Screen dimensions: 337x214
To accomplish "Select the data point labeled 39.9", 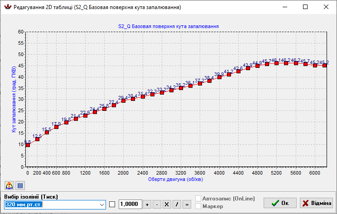I will (219, 77).
